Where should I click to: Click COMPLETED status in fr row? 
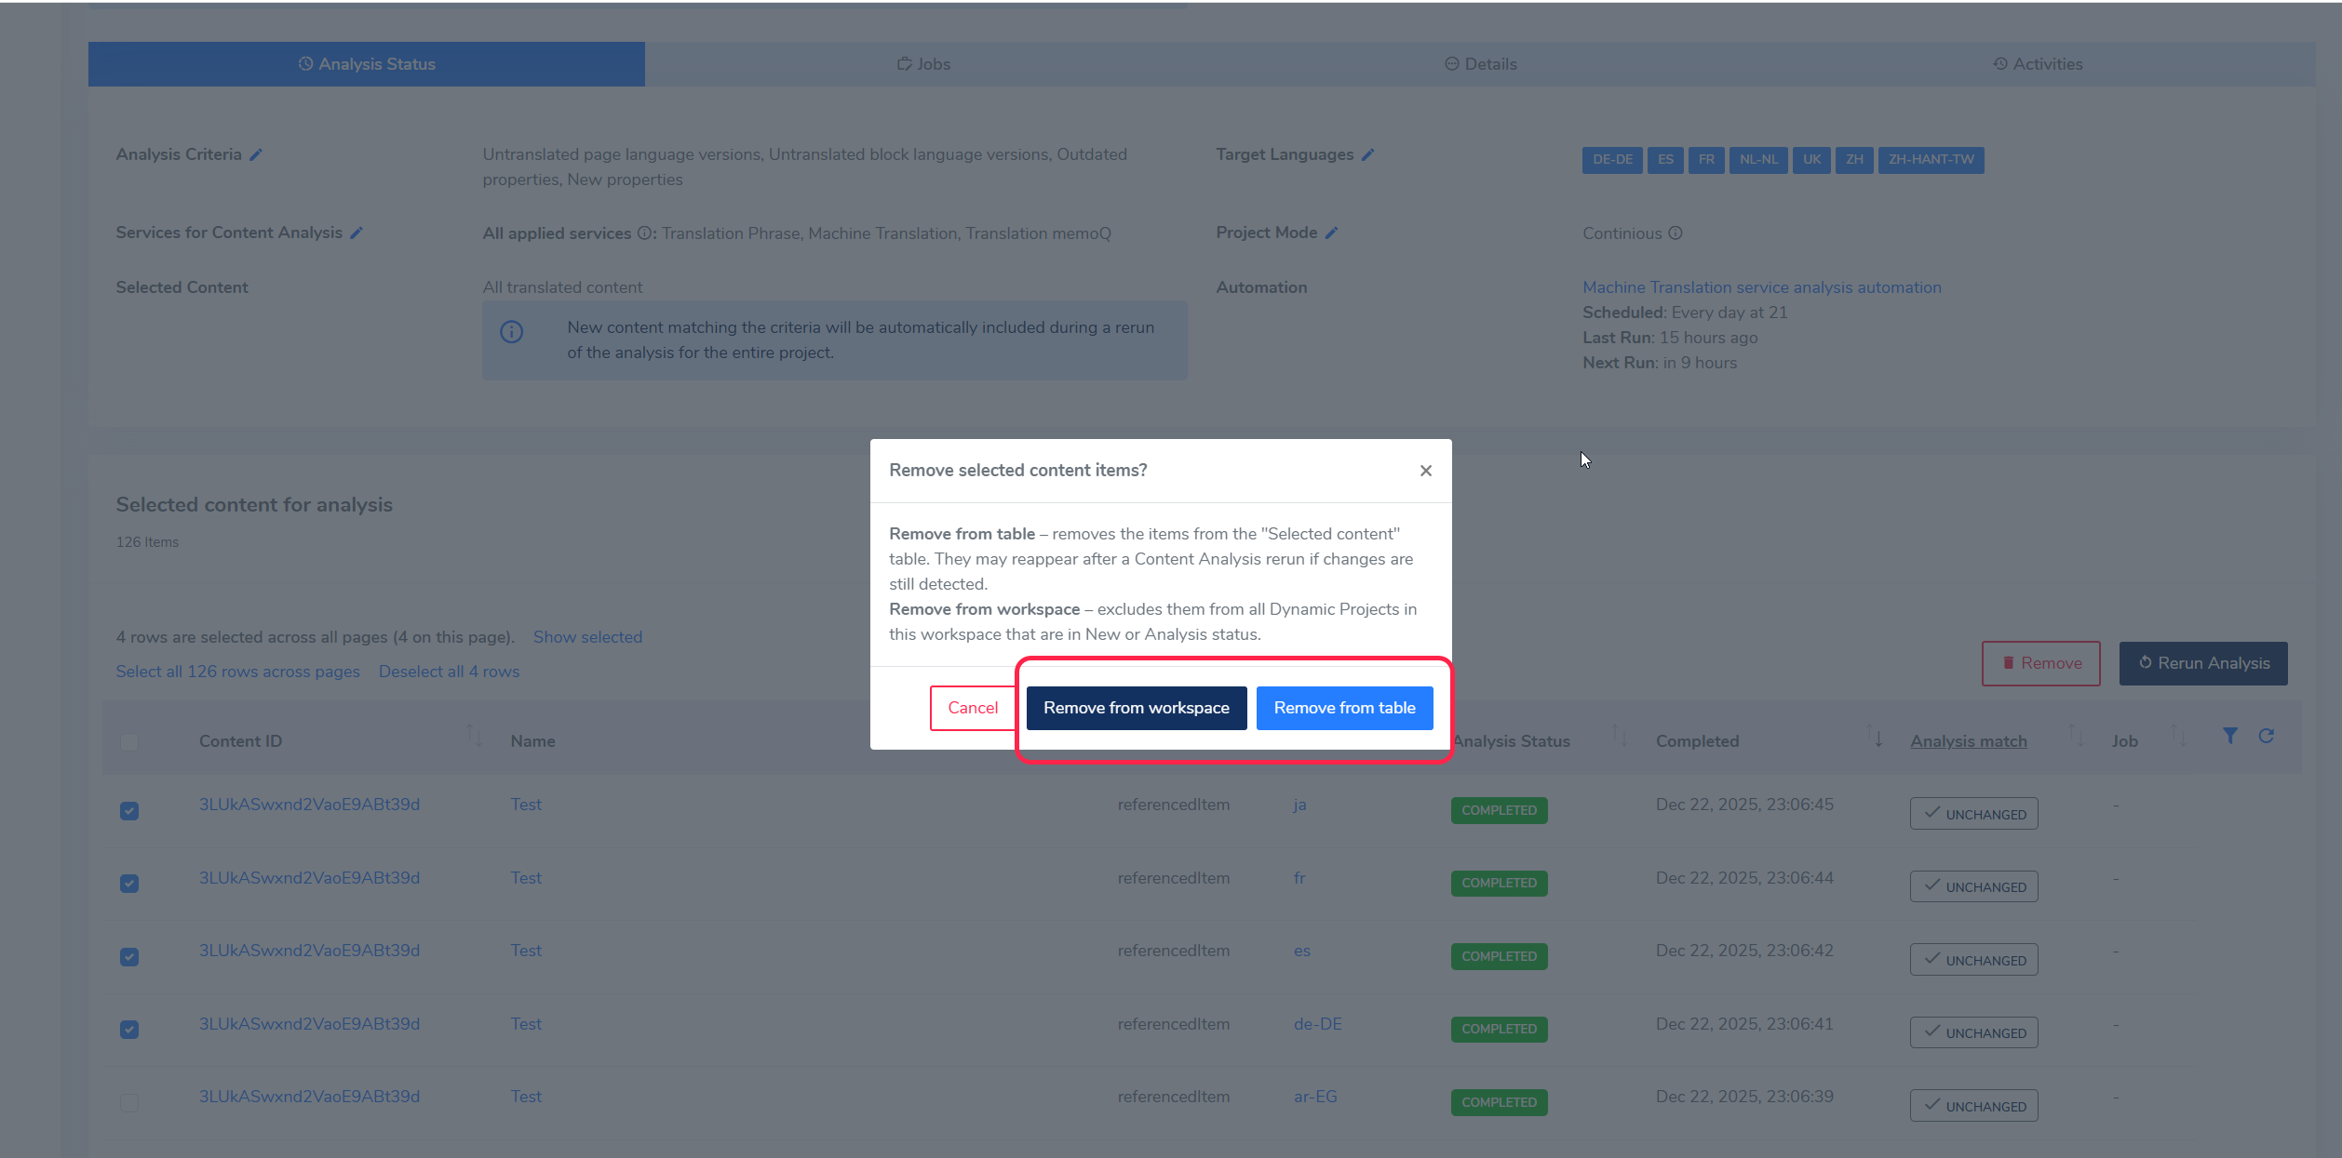1499,884
